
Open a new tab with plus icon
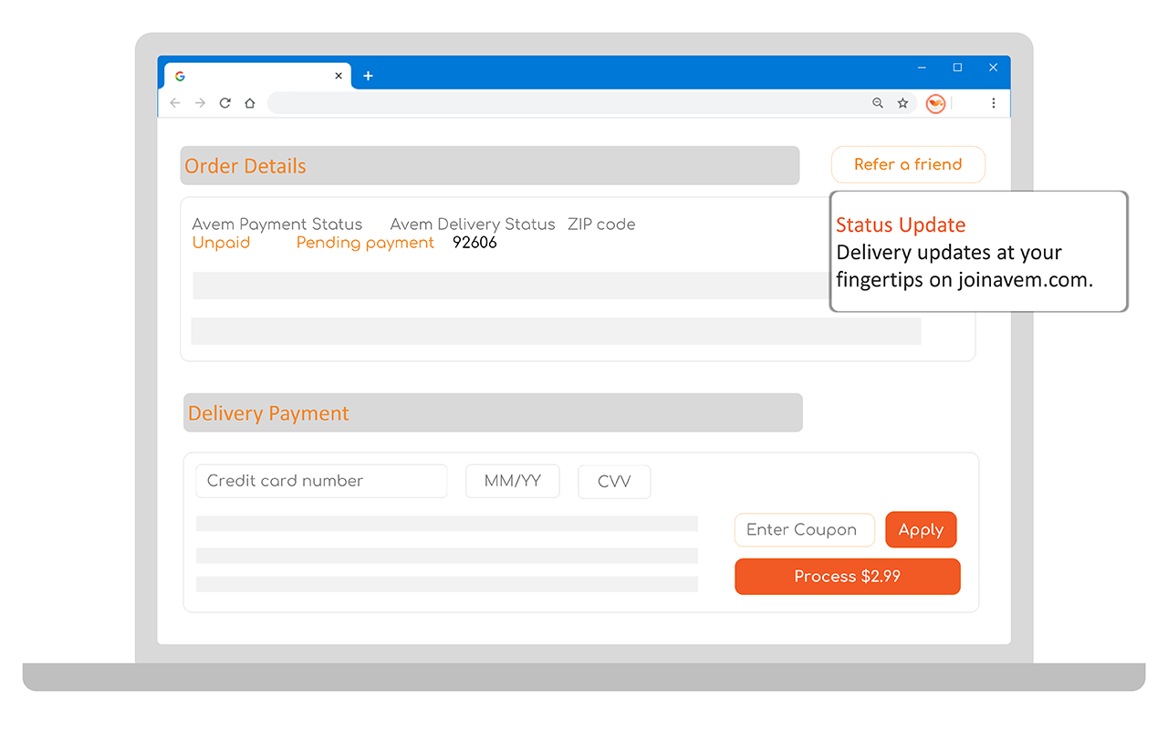368,76
